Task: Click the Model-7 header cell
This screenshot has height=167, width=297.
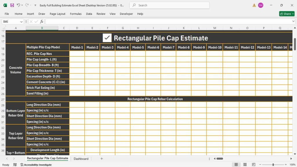Action: tap(169, 47)
